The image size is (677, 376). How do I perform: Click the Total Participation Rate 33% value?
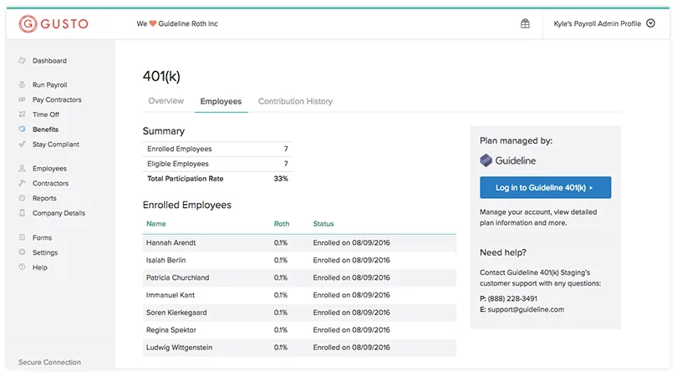[281, 179]
